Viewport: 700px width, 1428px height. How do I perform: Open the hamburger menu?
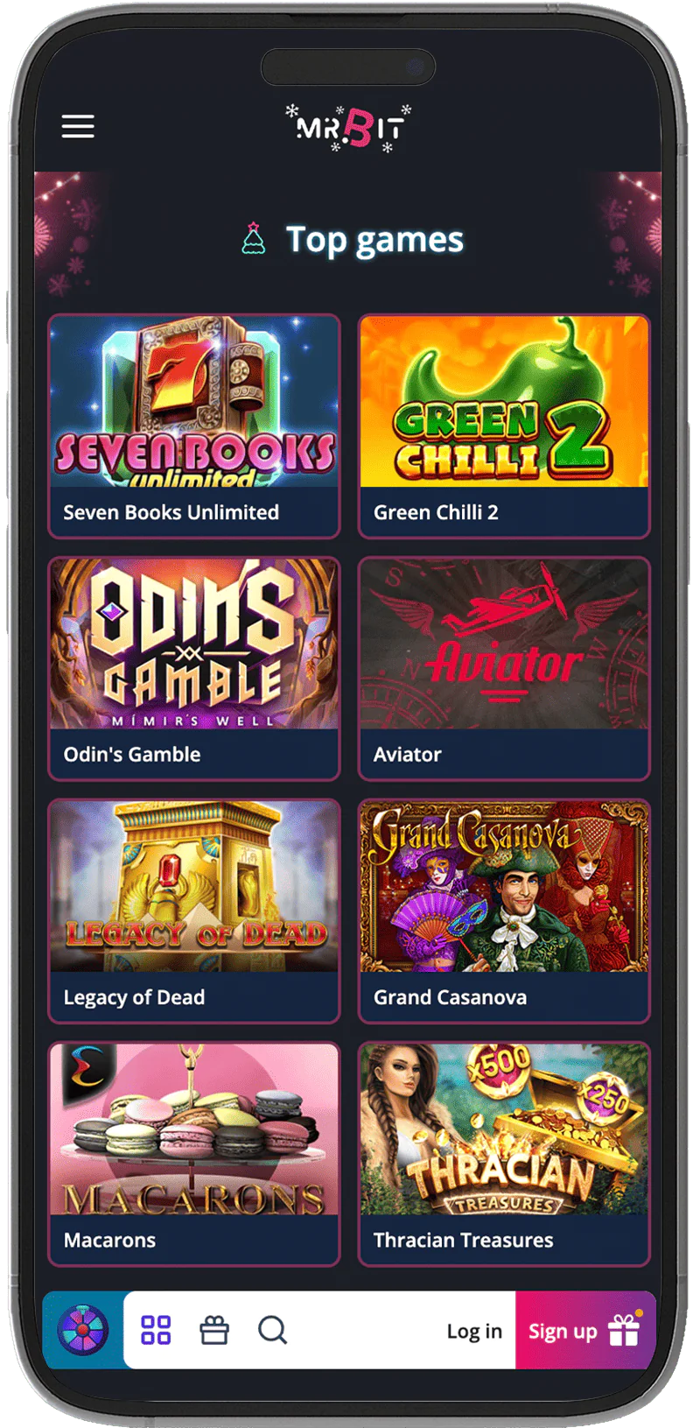tap(78, 126)
